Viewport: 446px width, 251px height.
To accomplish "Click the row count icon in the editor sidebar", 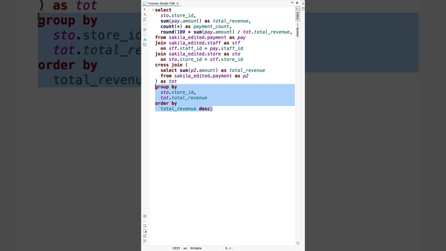I will (145, 29).
